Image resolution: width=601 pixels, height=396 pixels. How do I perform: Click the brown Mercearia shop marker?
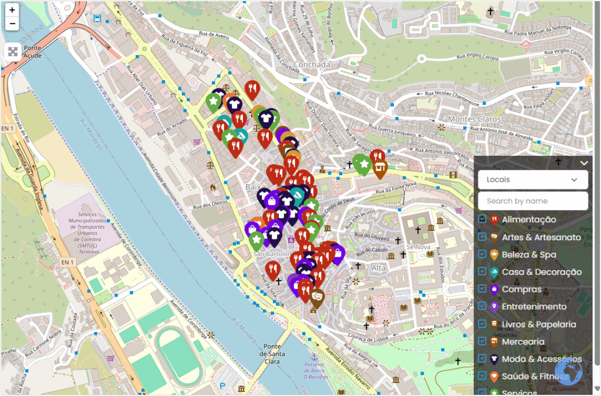(380, 169)
